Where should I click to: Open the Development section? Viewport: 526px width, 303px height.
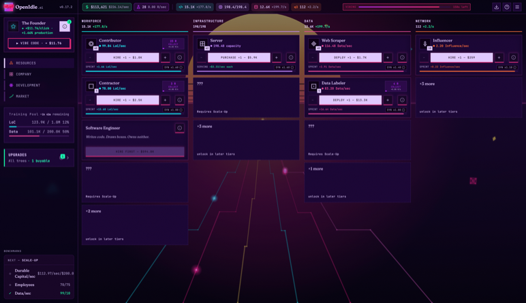(40, 85)
